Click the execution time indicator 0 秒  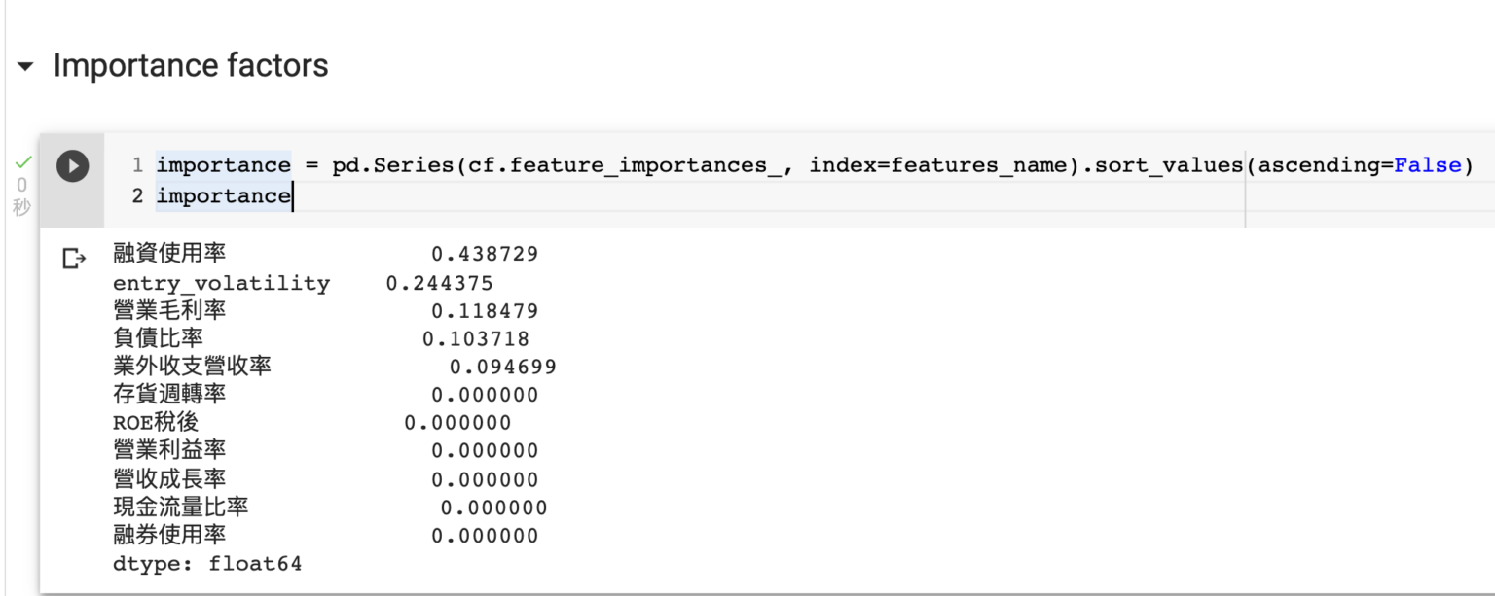click(x=21, y=195)
